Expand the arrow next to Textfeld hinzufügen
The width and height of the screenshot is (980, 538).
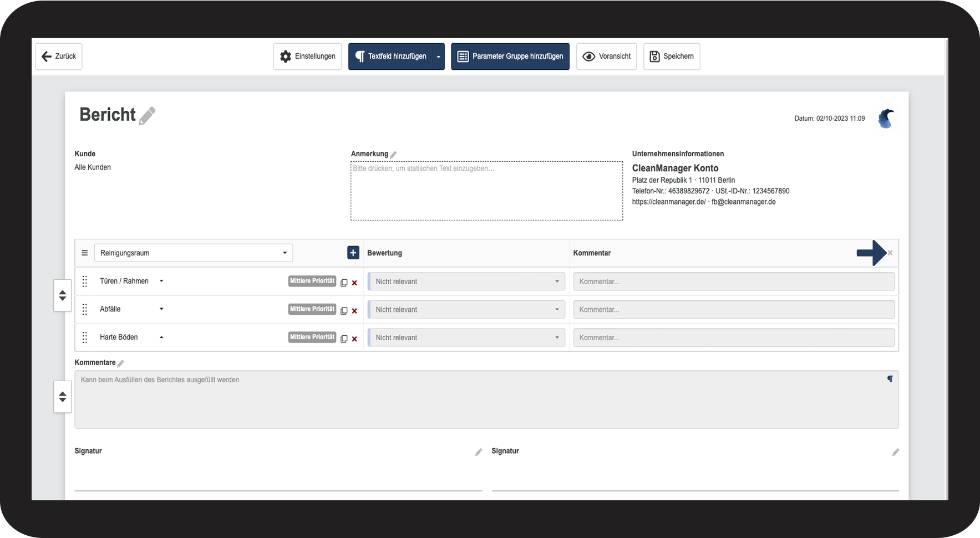tap(439, 57)
